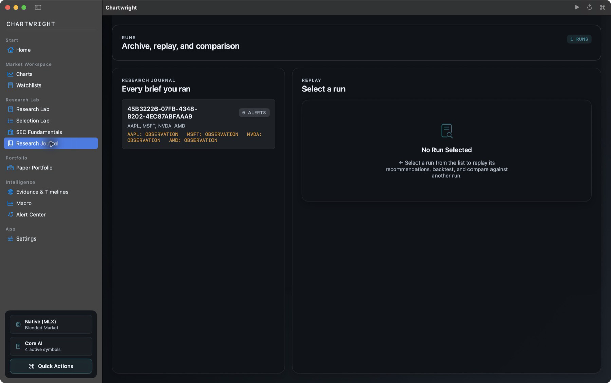Click the sidebar toggle icon in title bar
Screen dimensions: 611x383
point(38,7)
